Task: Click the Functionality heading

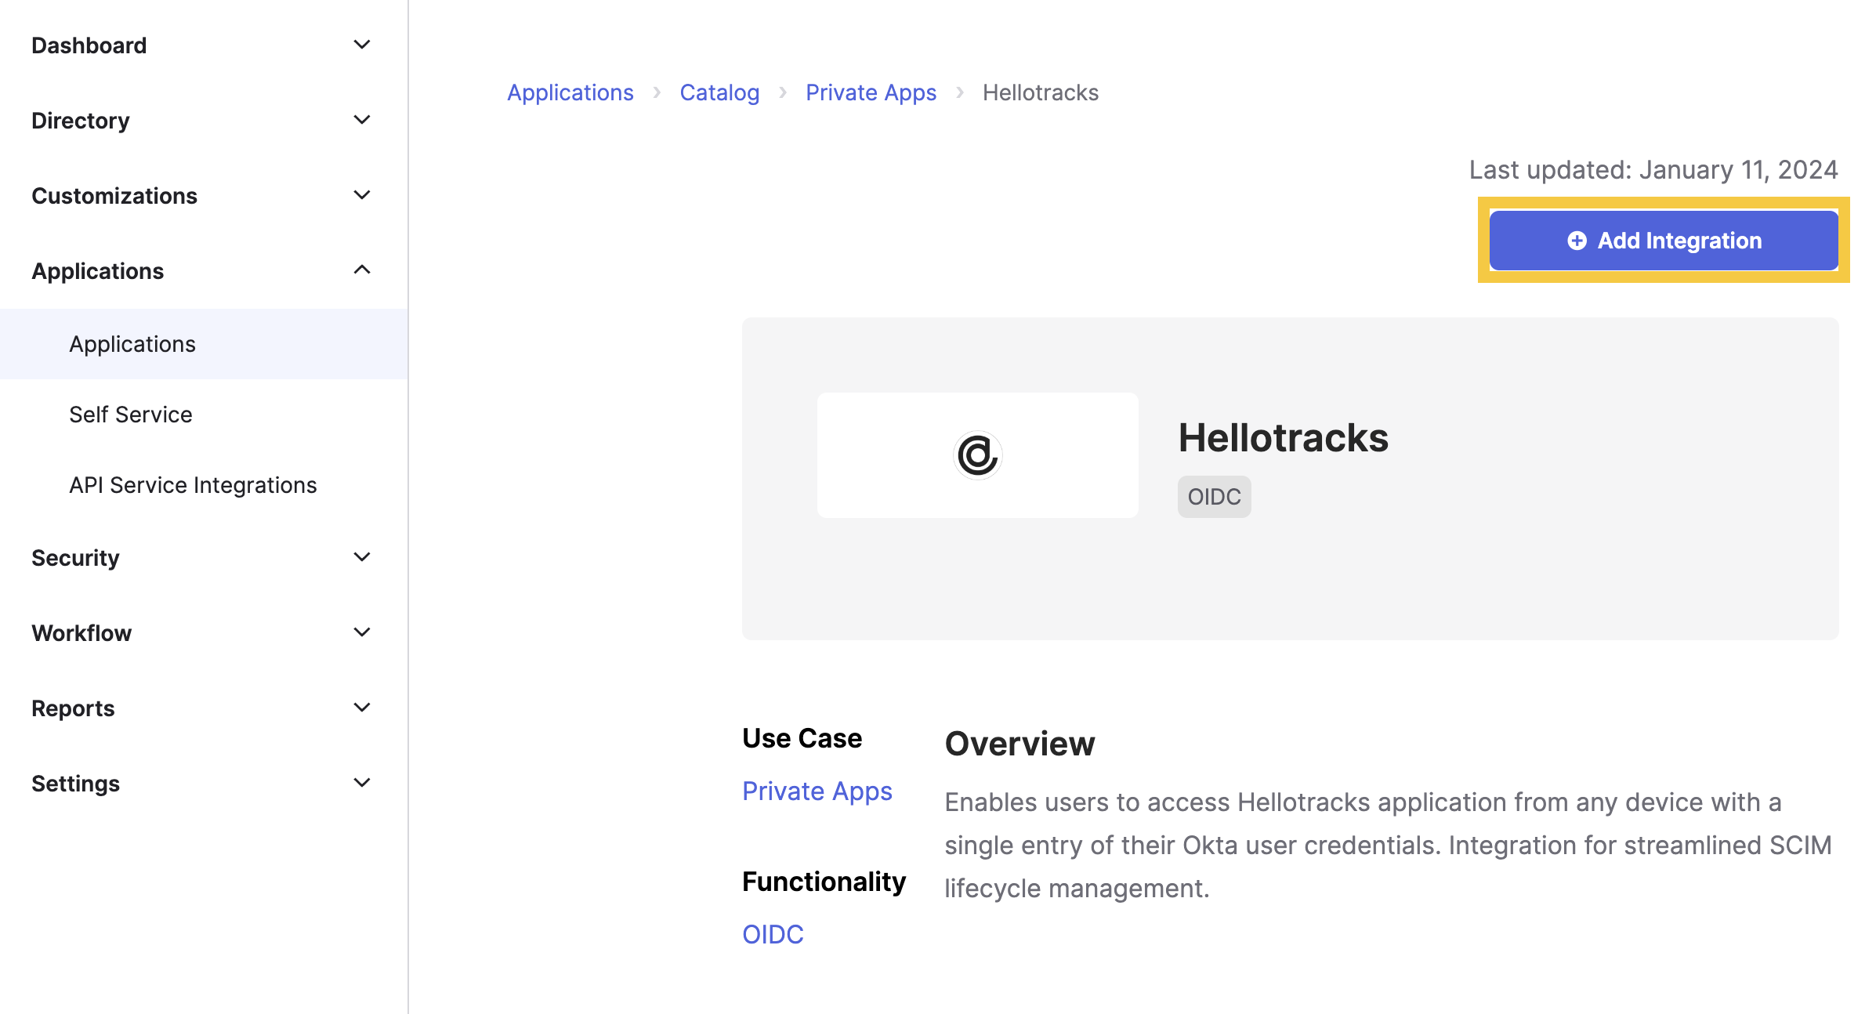Action: [824, 882]
